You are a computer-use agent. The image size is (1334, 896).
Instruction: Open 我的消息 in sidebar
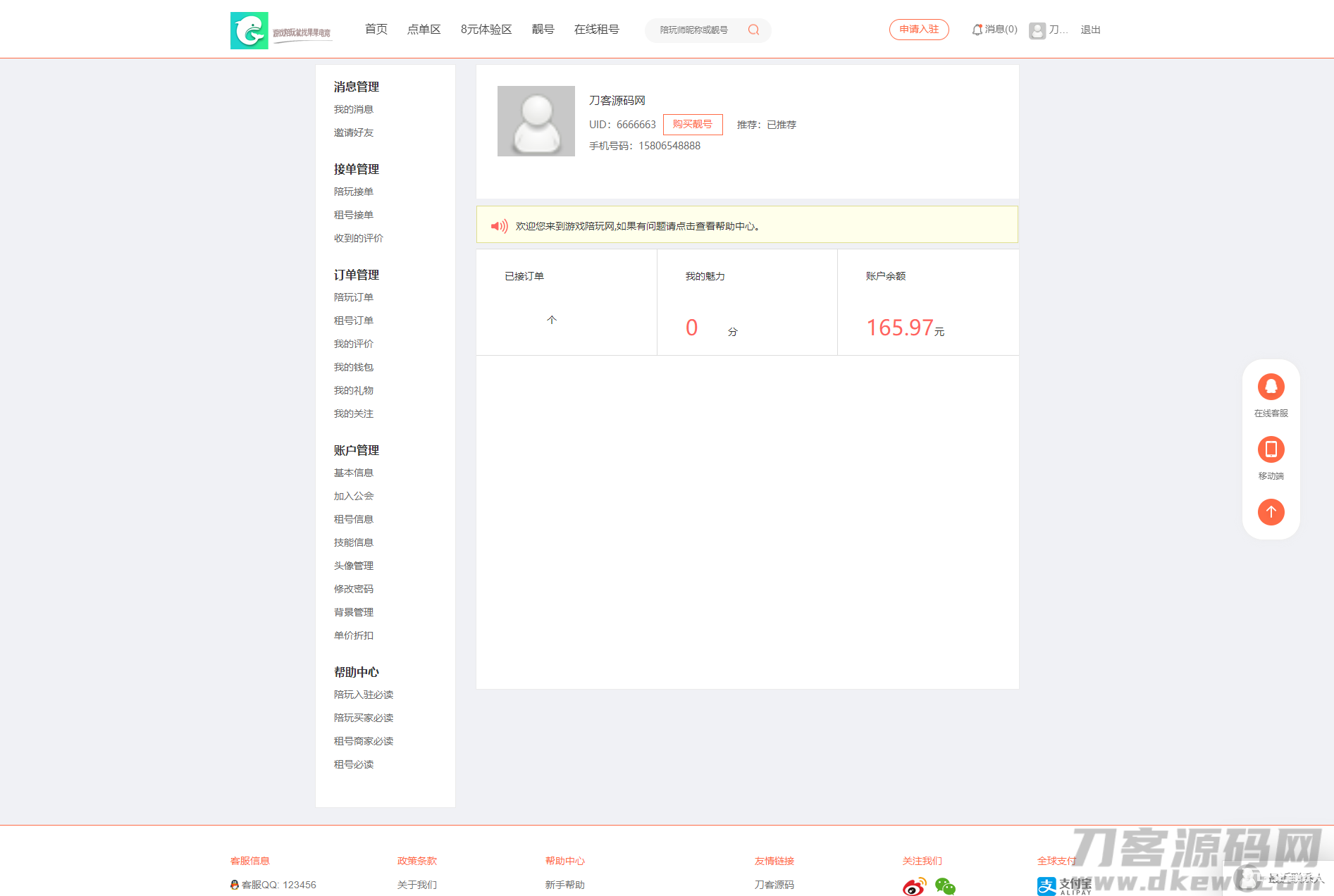[354, 109]
